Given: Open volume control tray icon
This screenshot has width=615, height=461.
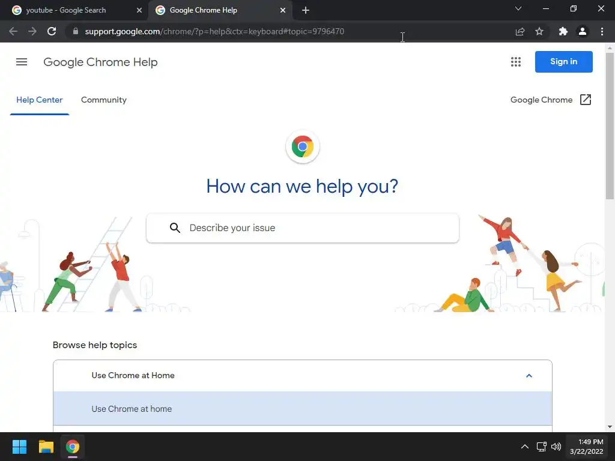Looking at the screenshot, I should point(556,447).
